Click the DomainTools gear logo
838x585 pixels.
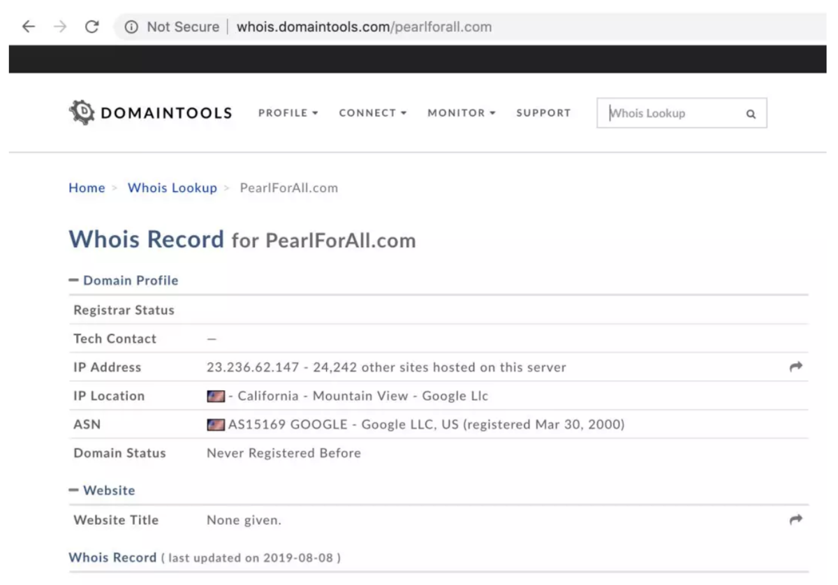[x=82, y=112]
